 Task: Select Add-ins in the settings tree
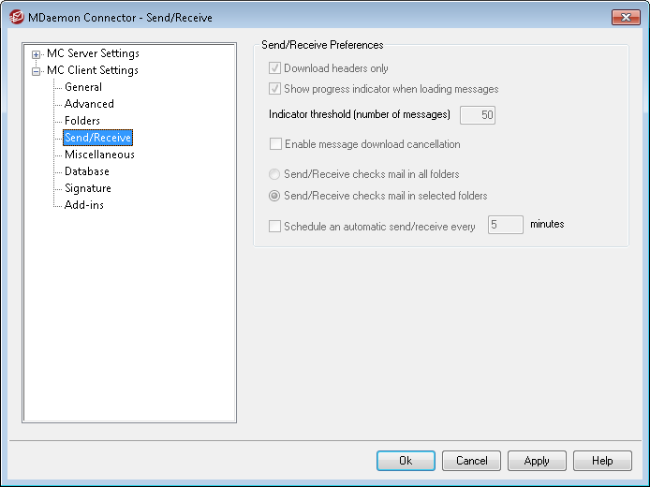click(84, 205)
